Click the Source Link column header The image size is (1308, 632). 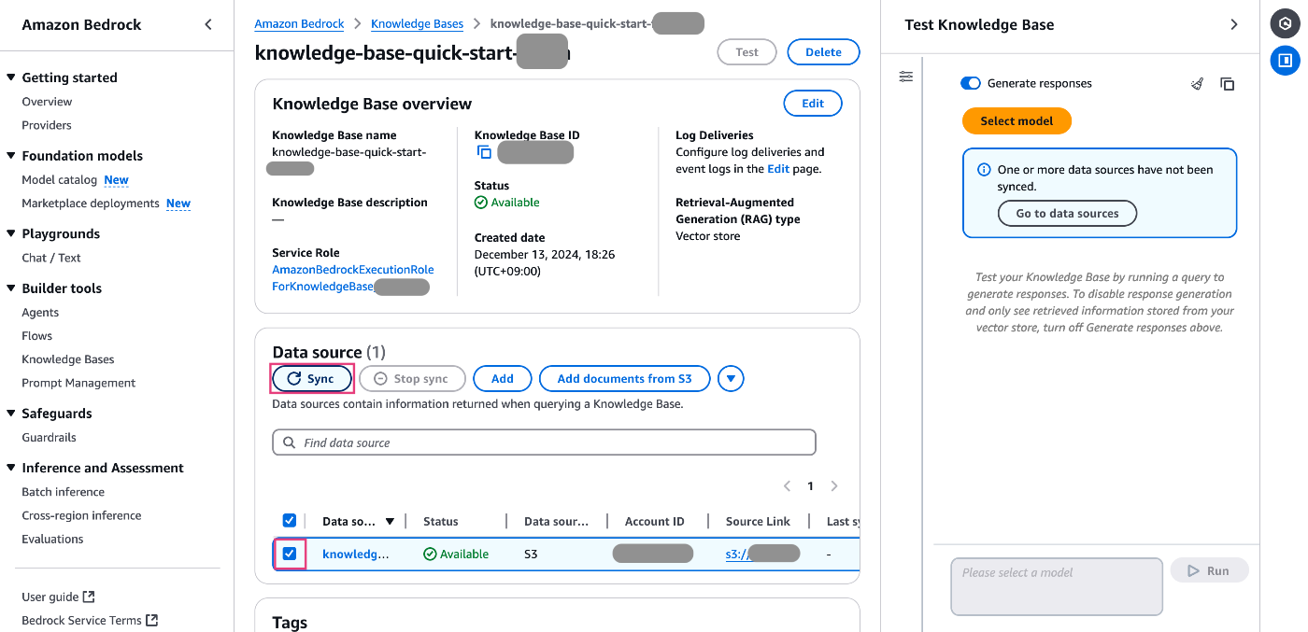758,522
